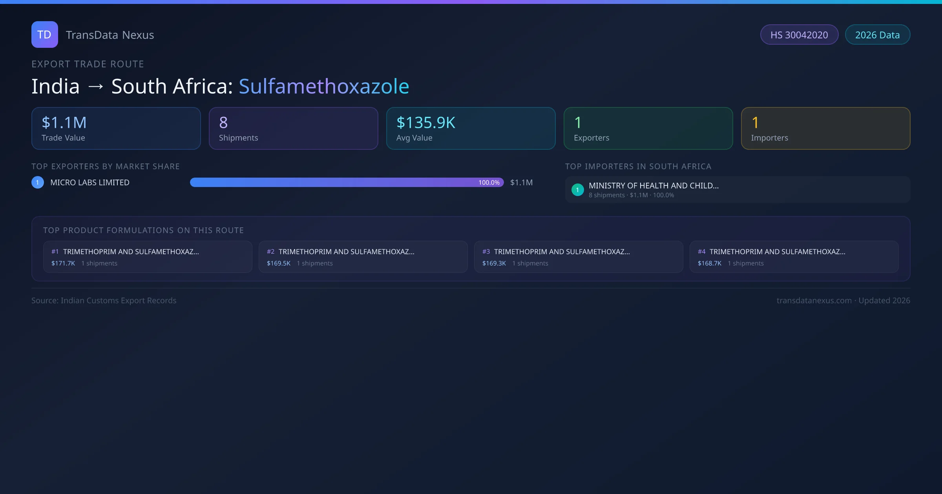Image resolution: width=942 pixels, height=494 pixels.
Task: Select formulation #2 worth $169.5K
Action: coord(363,257)
